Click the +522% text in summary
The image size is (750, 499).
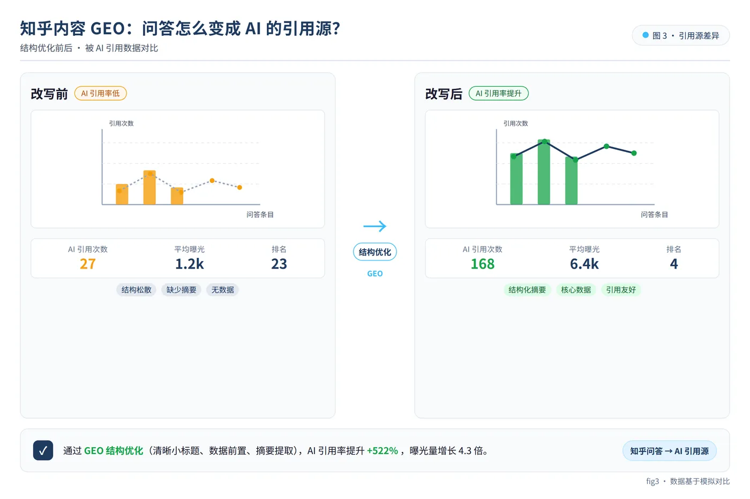tap(382, 451)
